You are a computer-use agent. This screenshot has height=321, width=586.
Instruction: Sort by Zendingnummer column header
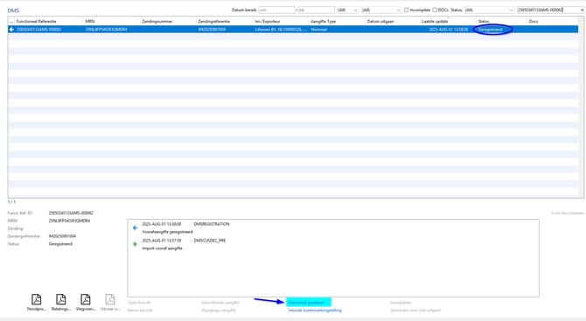click(157, 21)
